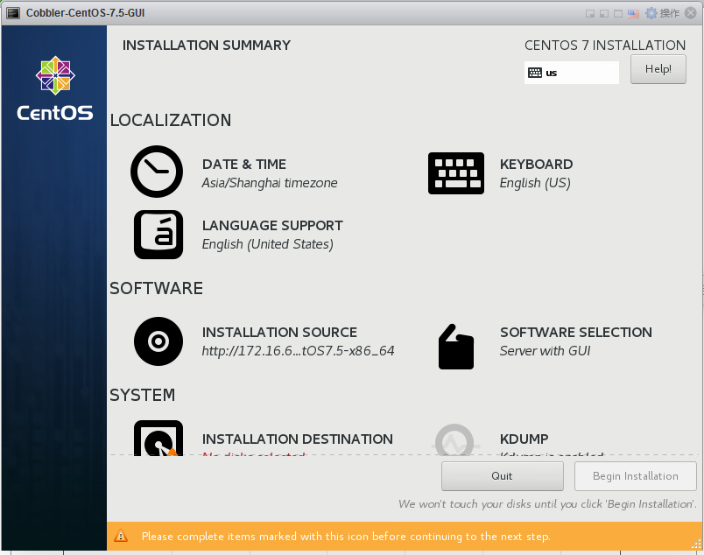Click 'Asia/Shanghai timezone' text

(270, 183)
